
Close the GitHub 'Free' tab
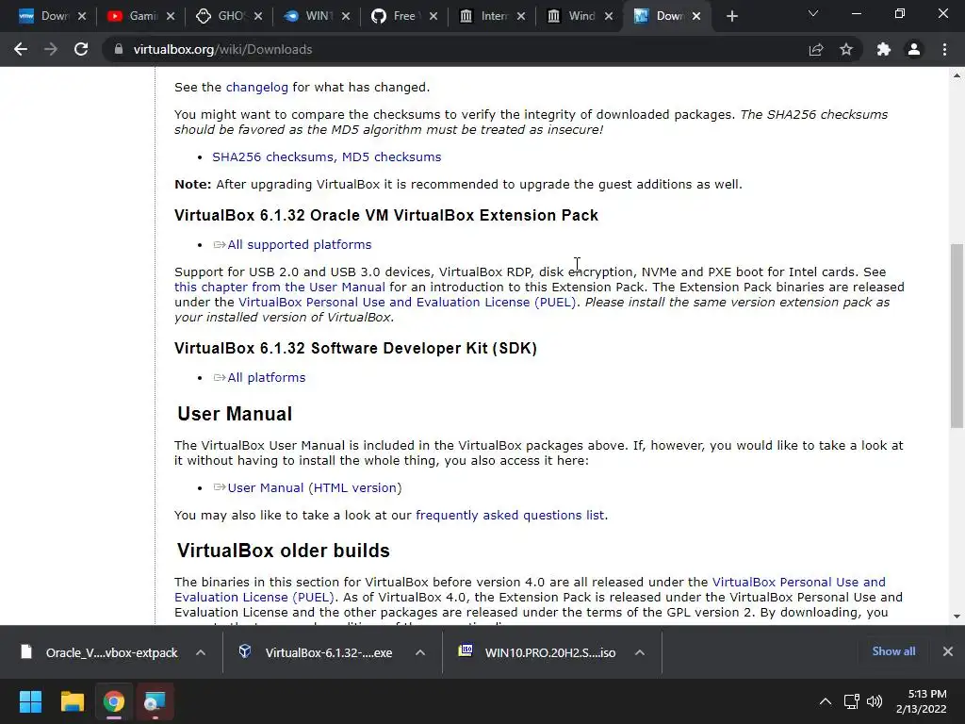[433, 17]
